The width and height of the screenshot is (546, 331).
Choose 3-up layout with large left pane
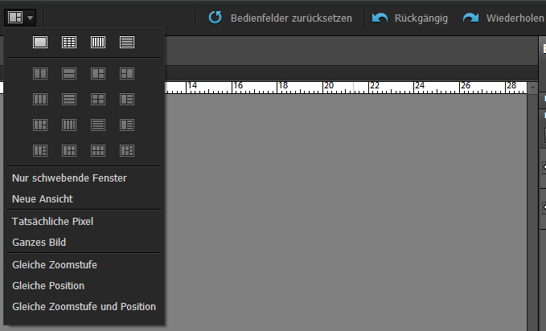click(x=98, y=73)
